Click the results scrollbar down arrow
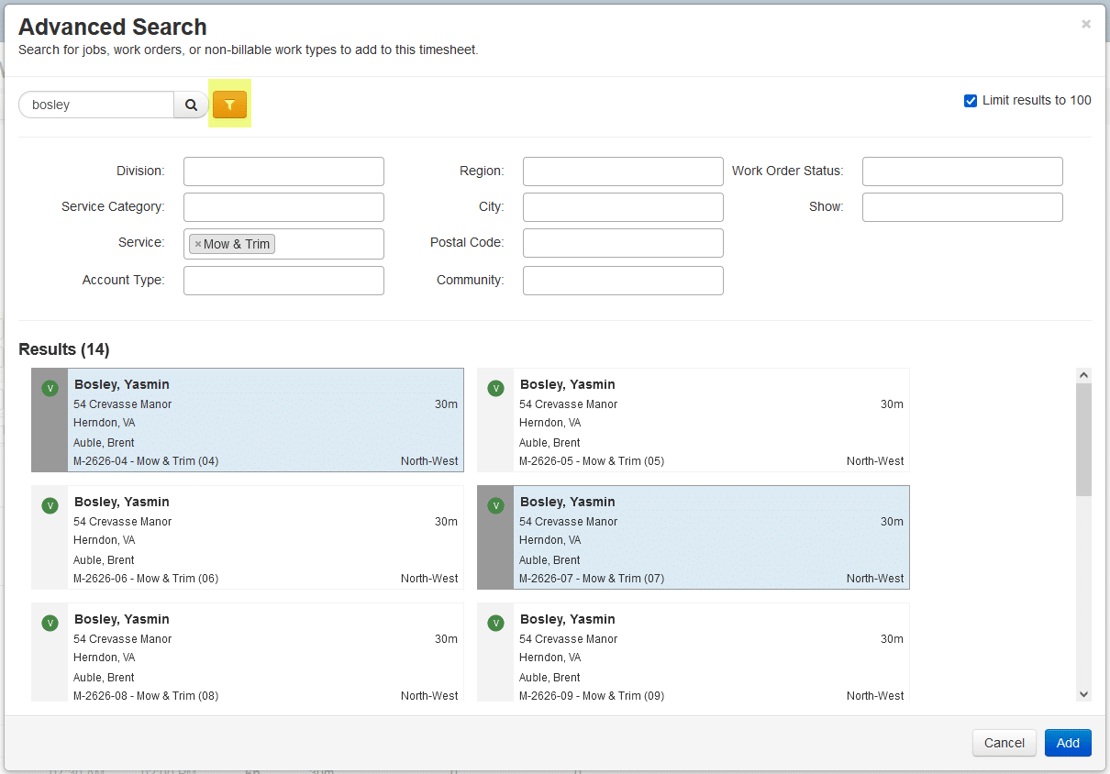Screen dimensions: 1110x774 [x=1083, y=694]
